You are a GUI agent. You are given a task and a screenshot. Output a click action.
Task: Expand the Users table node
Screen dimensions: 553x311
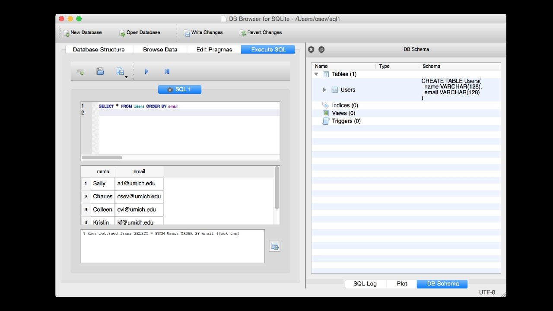click(x=325, y=90)
